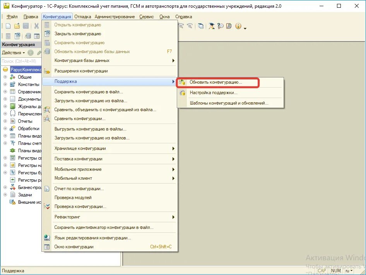Click the New document toolbar icon

(8, 26)
